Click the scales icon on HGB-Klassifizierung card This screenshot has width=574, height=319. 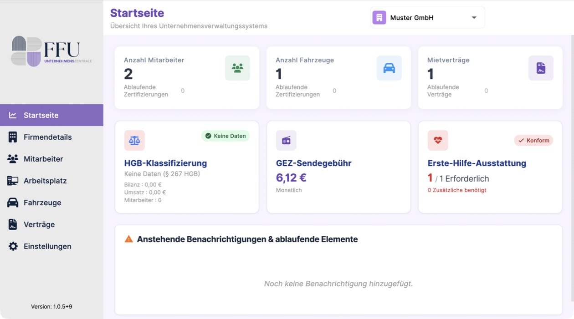pyautogui.click(x=134, y=140)
